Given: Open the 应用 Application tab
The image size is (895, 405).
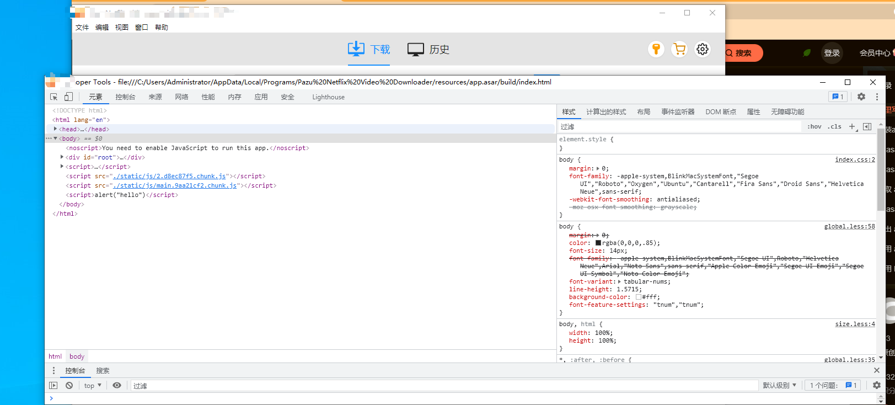Looking at the screenshot, I should click(261, 97).
